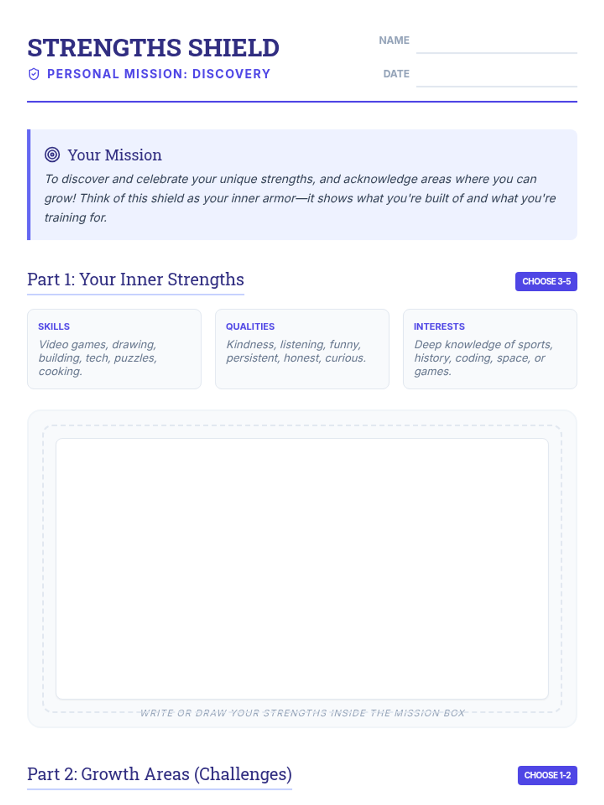Click the STRENGTHS SHIELD title

(x=153, y=48)
